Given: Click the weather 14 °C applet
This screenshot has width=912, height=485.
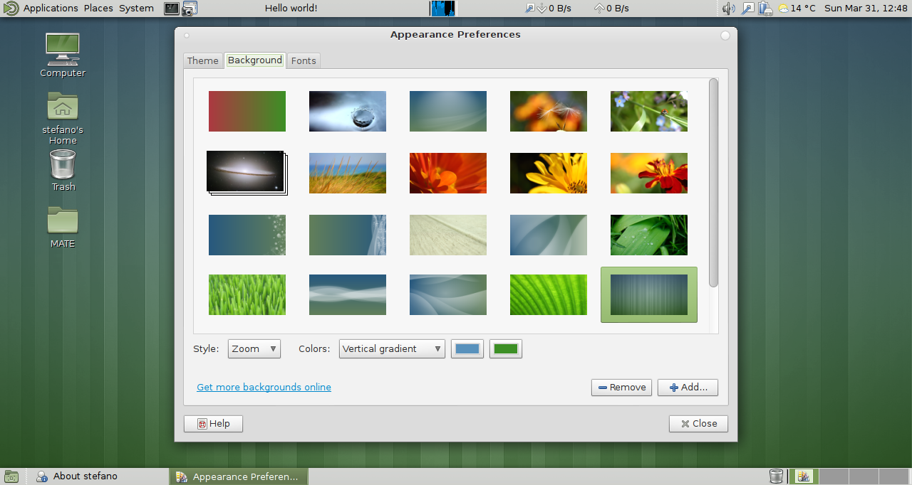Looking at the screenshot, I should 797,9.
